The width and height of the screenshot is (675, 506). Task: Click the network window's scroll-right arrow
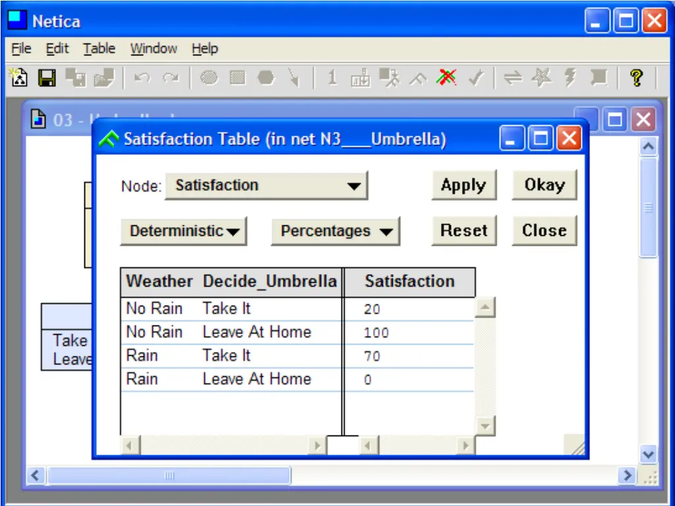tap(628, 476)
